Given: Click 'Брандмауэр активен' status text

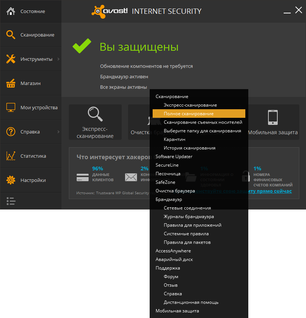Looking at the screenshot, I should [124, 77].
